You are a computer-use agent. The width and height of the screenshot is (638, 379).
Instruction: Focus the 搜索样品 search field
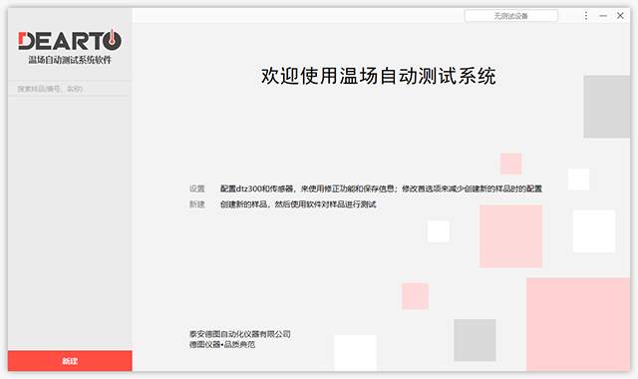tap(70, 89)
